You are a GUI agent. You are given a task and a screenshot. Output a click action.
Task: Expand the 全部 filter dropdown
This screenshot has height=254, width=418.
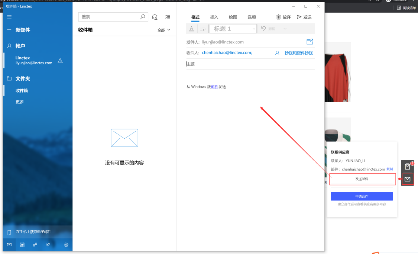pyautogui.click(x=164, y=30)
